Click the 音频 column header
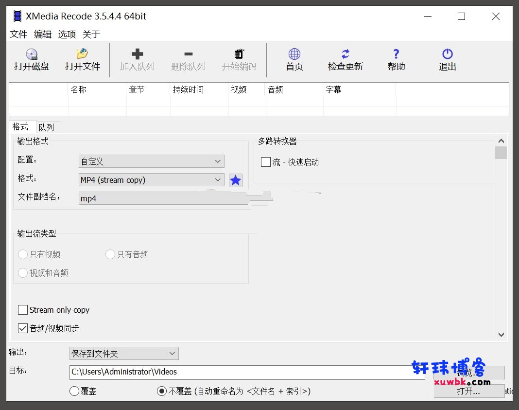519x410 pixels. (294, 90)
